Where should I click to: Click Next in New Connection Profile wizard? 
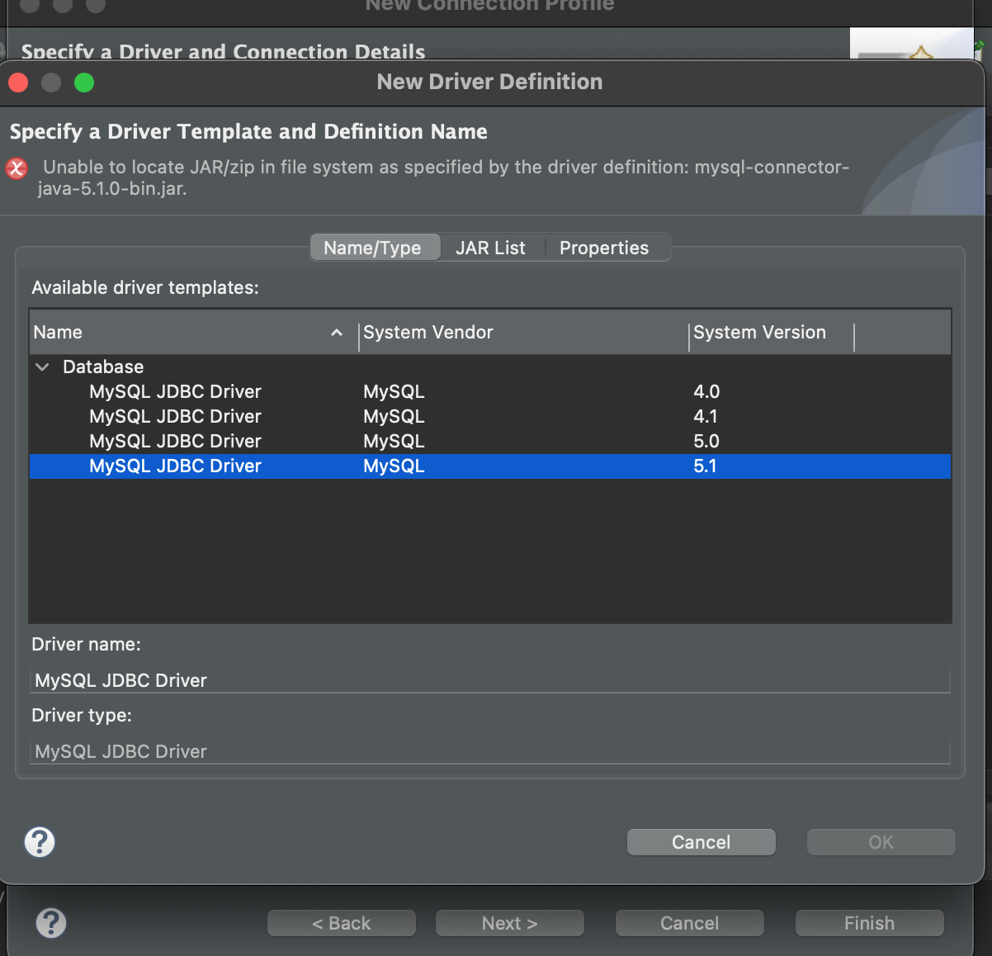[510, 923]
